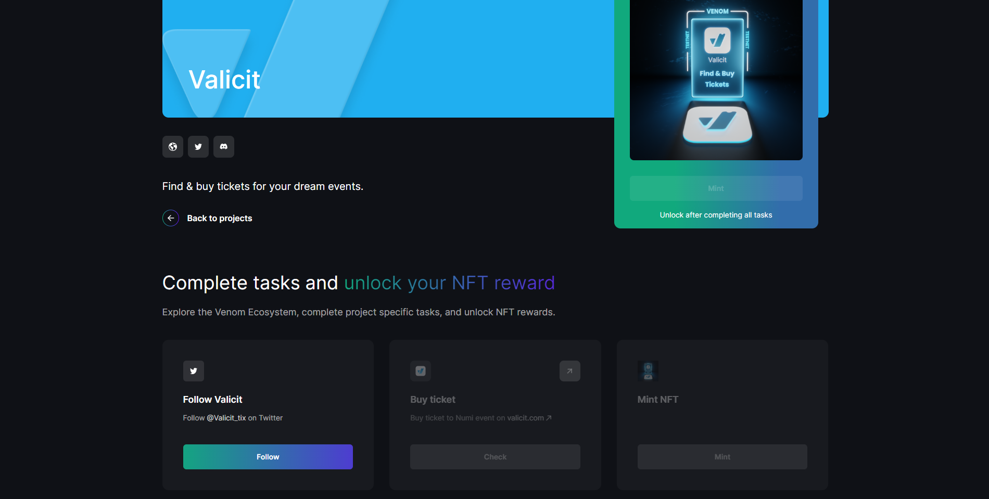This screenshot has width=989, height=499.
Task: Open external link arrow in Buy ticket card
Action: coord(570,371)
